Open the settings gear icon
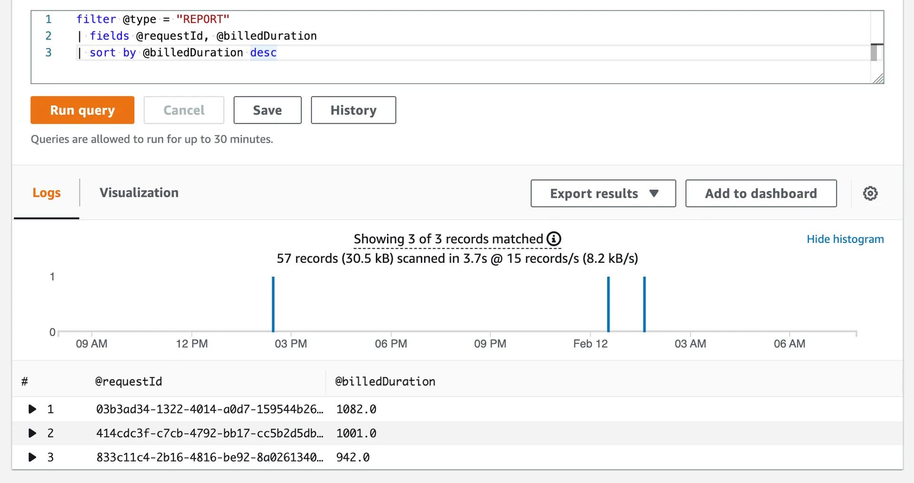914x483 pixels. click(870, 193)
